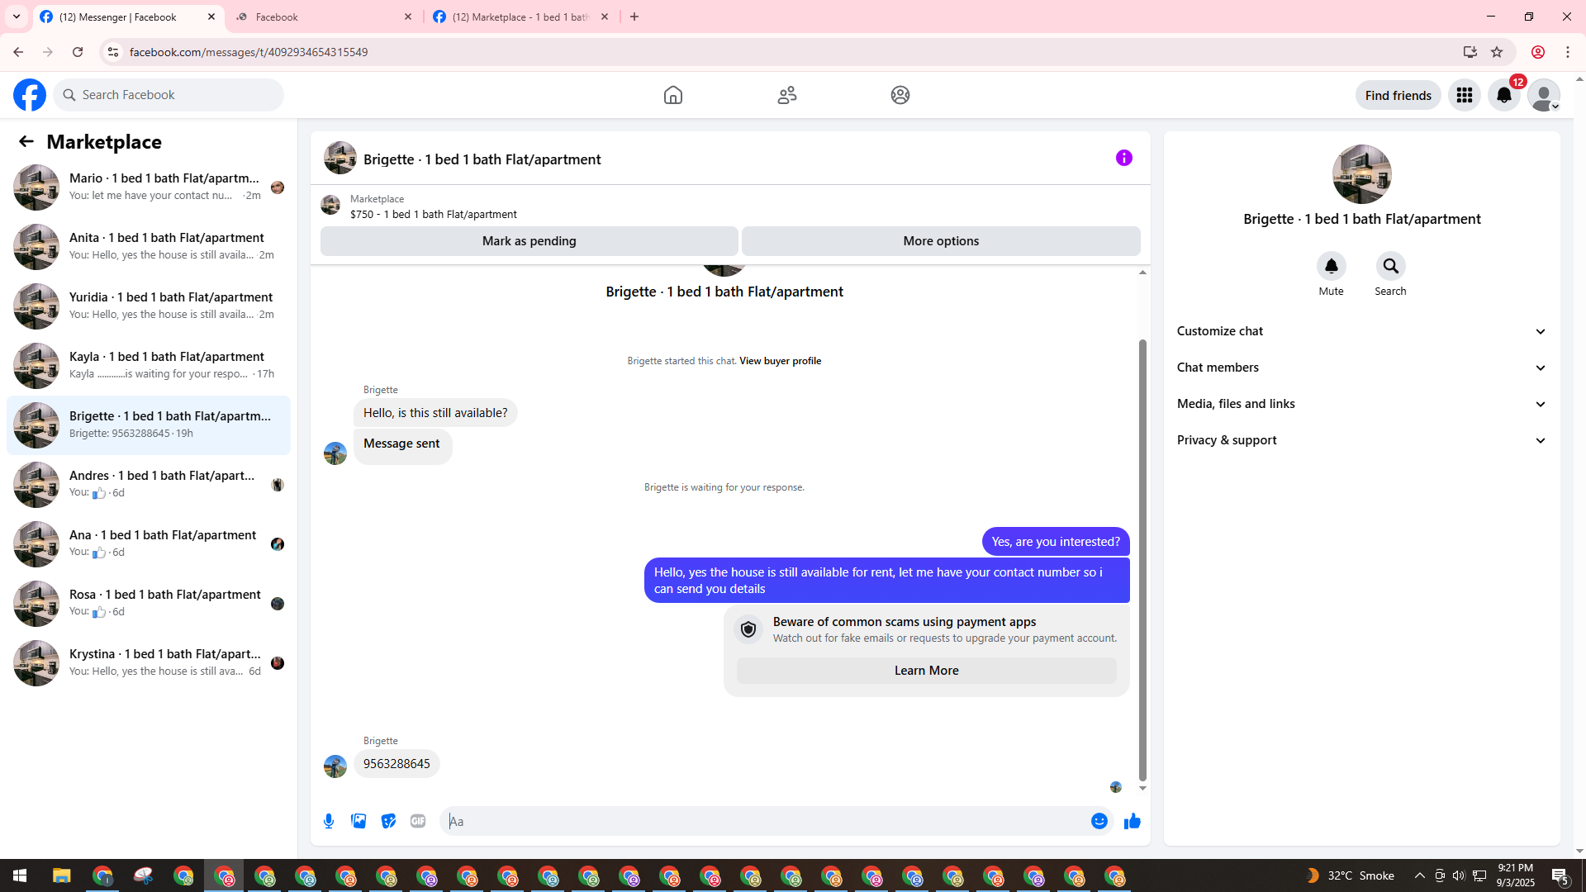Image resolution: width=1586 pixels, height=892 pixels.
Task: Send a thumbs-up like
Action: click(x=1133, y=821)
